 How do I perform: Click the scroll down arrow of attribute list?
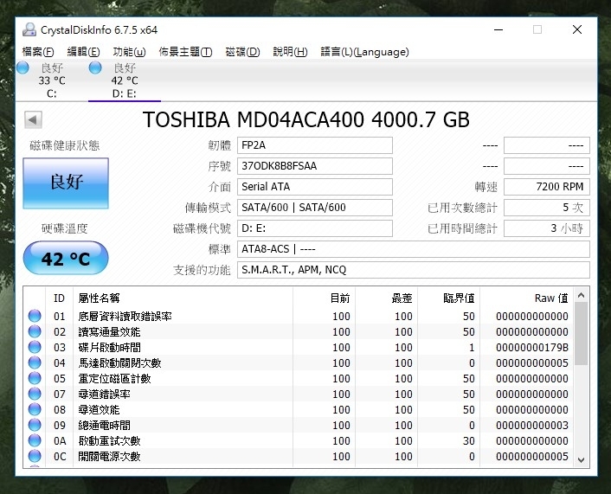pyautogui.click(x=581, y=459)
